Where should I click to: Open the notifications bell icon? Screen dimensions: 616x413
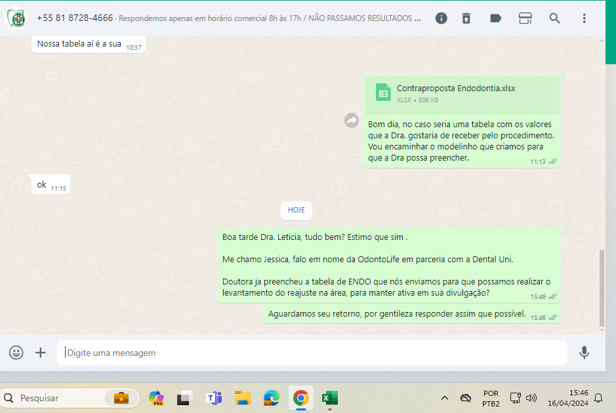pyautogui.click(x=598, y=398)
